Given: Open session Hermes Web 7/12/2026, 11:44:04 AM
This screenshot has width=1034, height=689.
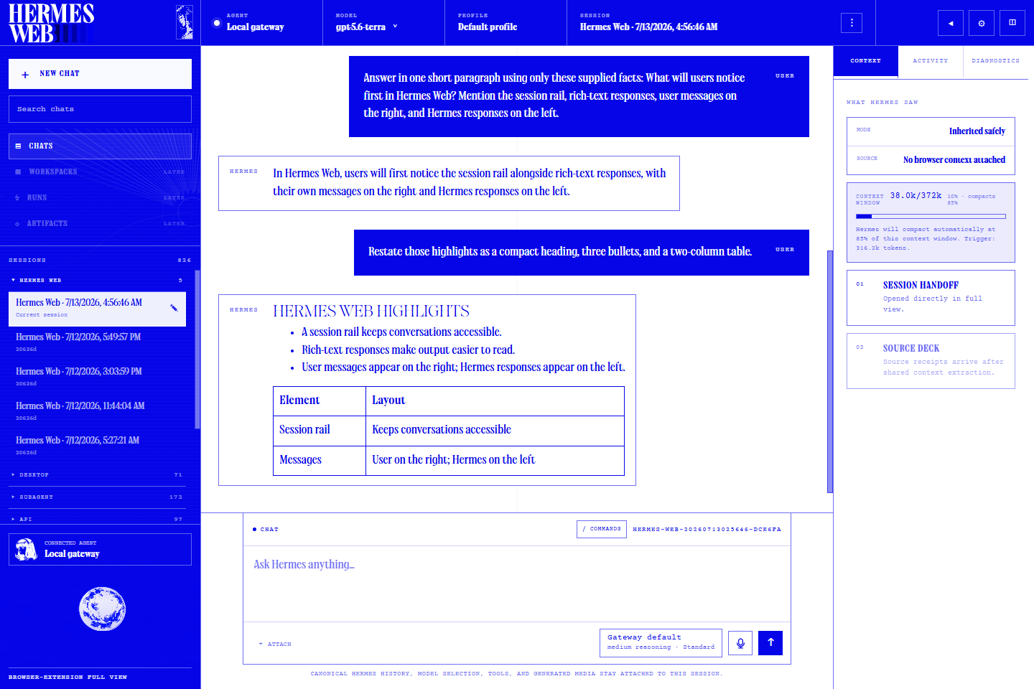Looking at the screenshot, I should pos(97,411).
